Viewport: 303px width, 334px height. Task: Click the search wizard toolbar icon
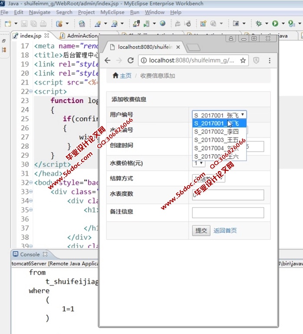pos(115,23)
